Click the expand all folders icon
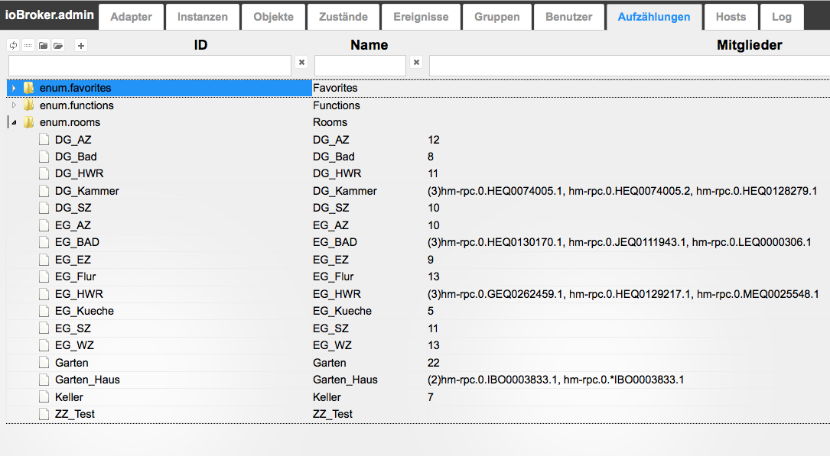 [58, 46]
